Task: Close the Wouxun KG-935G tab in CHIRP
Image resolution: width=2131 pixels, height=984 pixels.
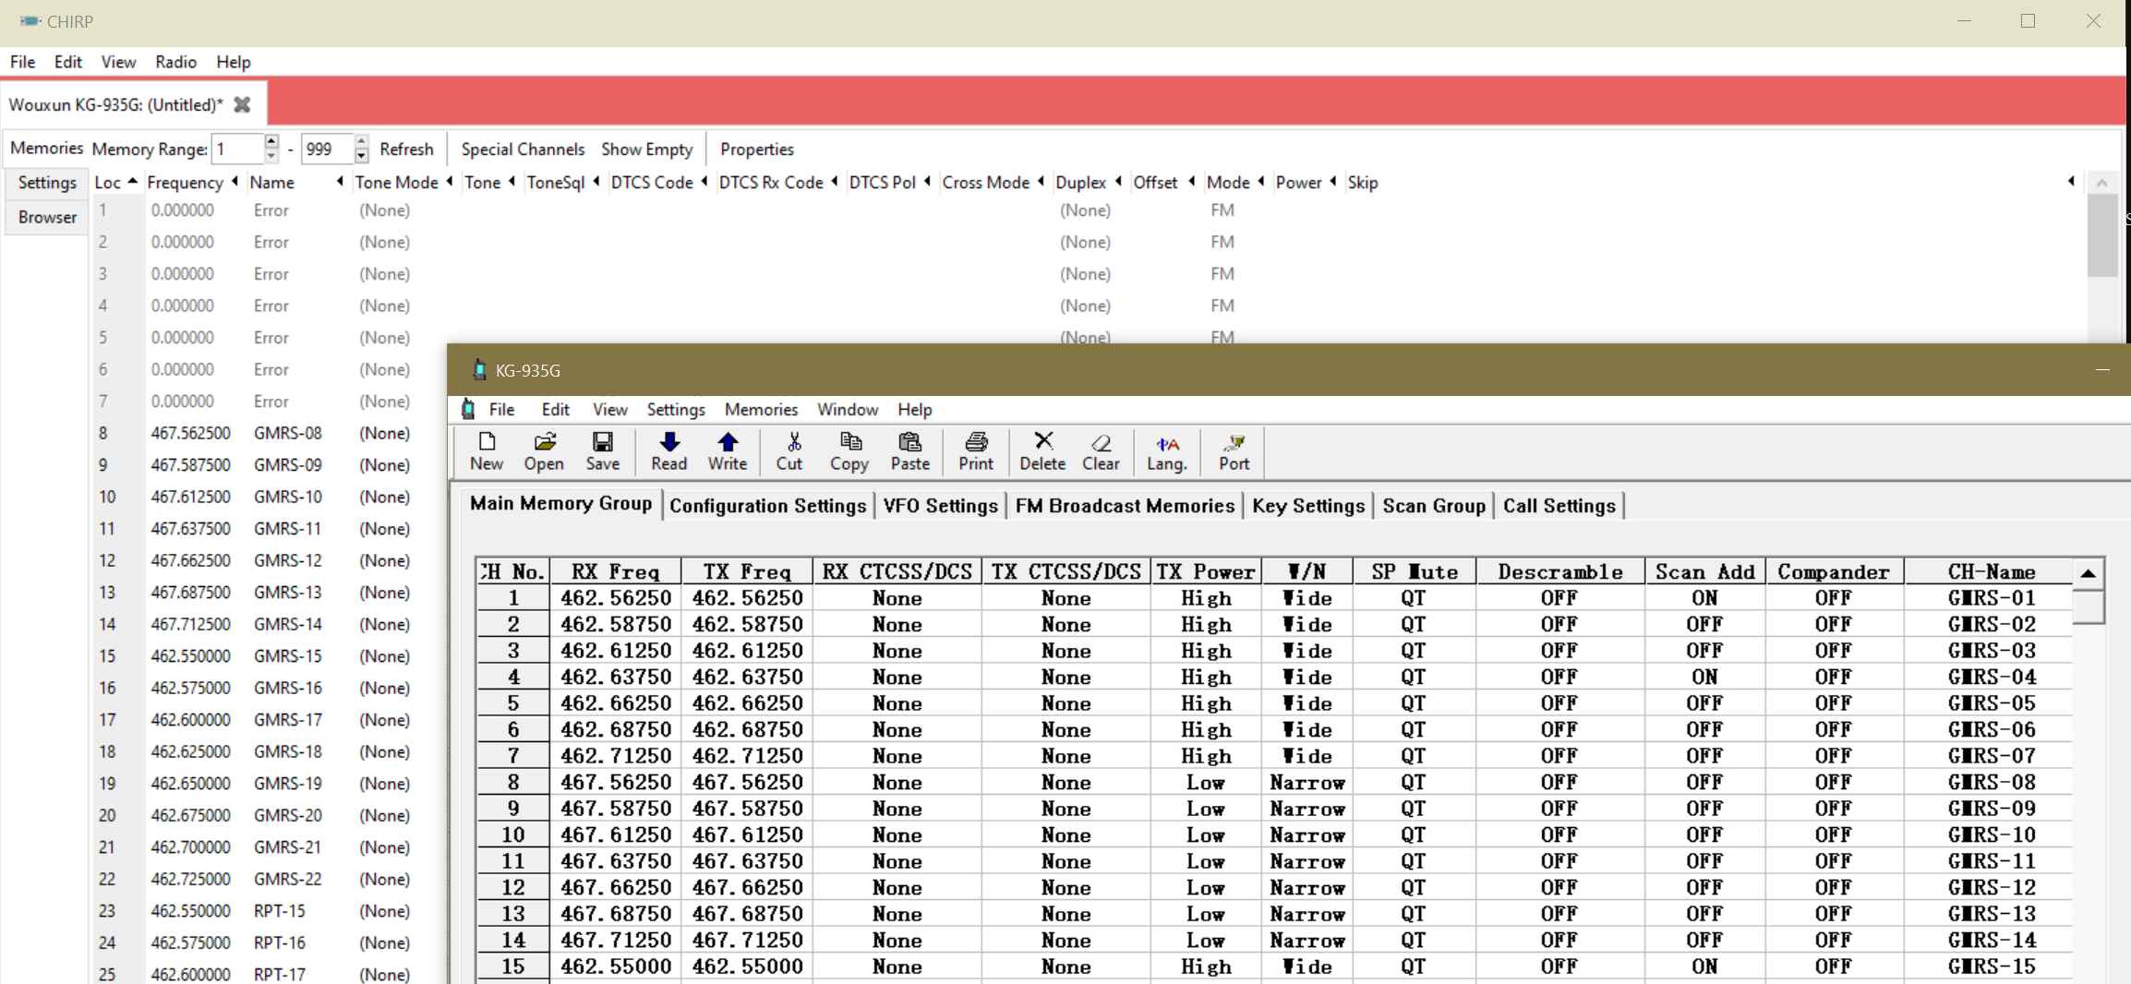Action: [242, 104]
